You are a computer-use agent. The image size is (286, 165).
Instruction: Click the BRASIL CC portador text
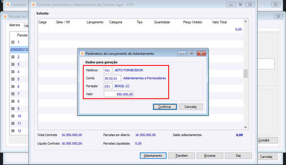[122, 86]
